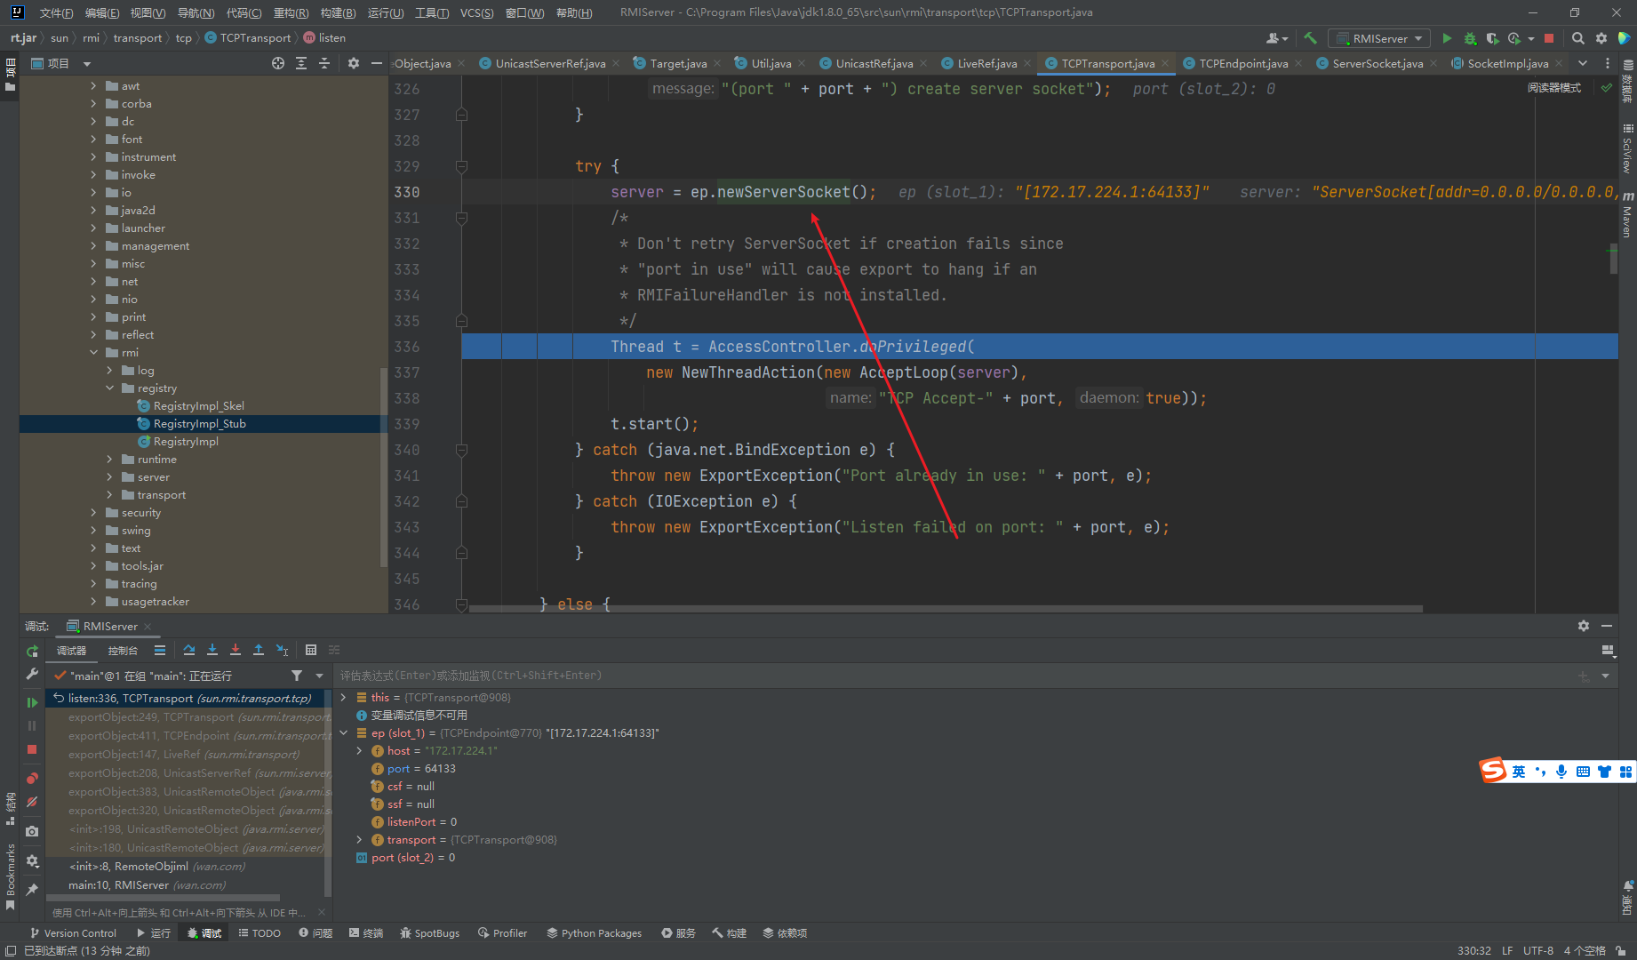Image resolution: width=1637 pixels, height=960 pixels.
Task: Open View Breakpoints red circles icon
Action: (x=32, y=778)
